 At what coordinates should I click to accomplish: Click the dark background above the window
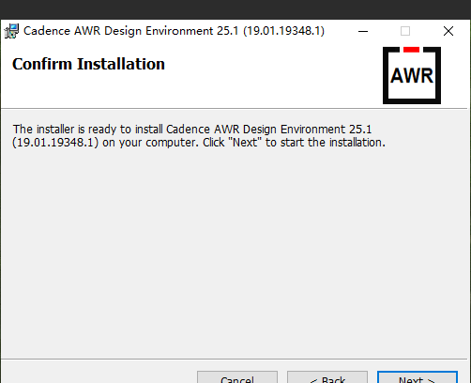[235, 9]
